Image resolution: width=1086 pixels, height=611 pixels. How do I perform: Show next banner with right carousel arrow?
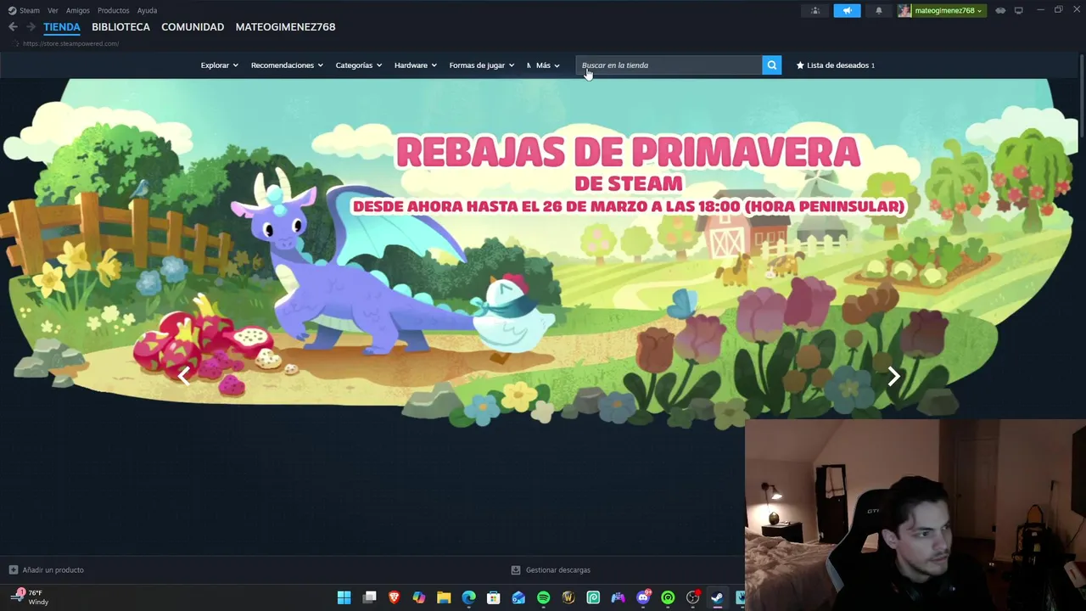point(893,376)
